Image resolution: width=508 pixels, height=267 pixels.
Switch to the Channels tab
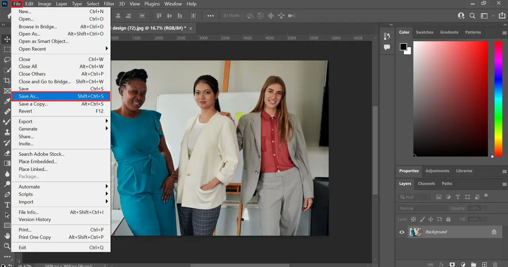tap(426, 184)
